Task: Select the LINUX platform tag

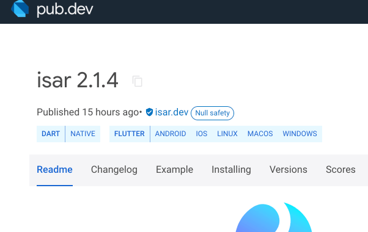Action: point(227,134)
